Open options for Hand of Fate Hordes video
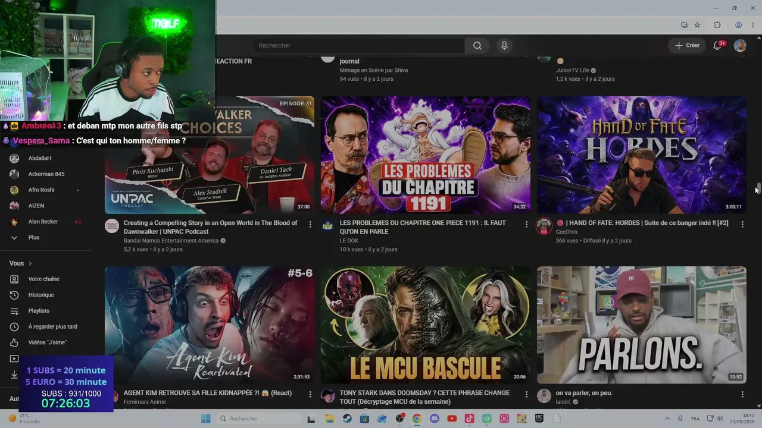This screenshot has width=762, height=428. (742, 224)
